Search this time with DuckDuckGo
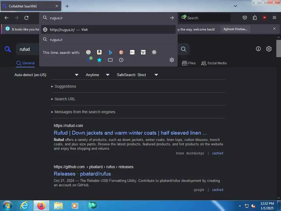The image size is (281, 211). click(x=121, y=52)
